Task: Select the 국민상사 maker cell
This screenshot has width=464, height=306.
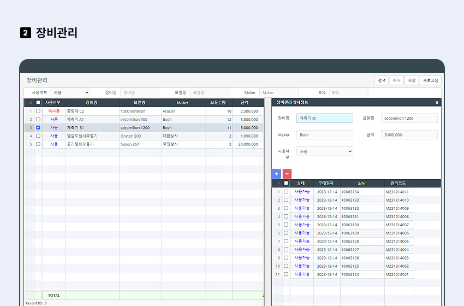Action: [184, 144]
